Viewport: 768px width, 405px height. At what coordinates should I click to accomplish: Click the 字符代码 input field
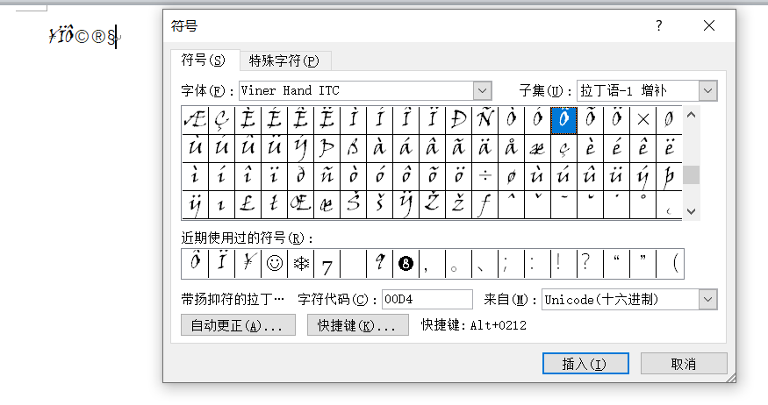coord(427,300)
